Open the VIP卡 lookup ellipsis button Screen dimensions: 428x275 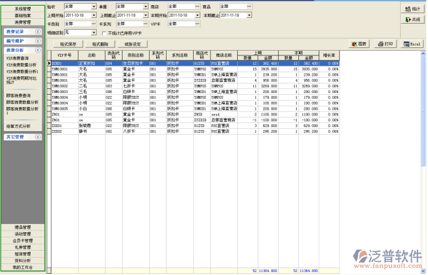196,24
